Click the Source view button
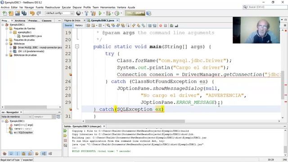The width and height of the screenshot is (288, 162). coord(68,25)
